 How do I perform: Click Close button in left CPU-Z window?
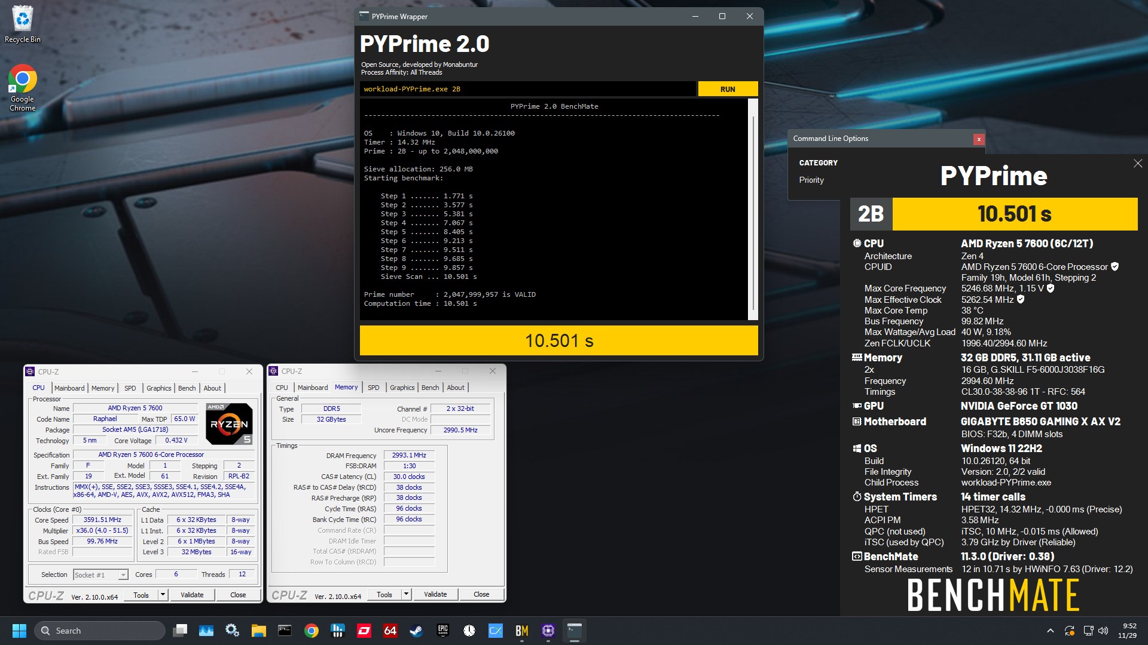(x=238, y=595)
